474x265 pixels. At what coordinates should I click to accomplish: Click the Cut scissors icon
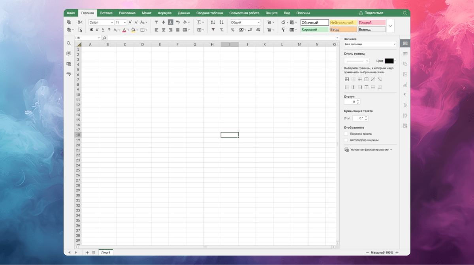[x=80, y=22]
